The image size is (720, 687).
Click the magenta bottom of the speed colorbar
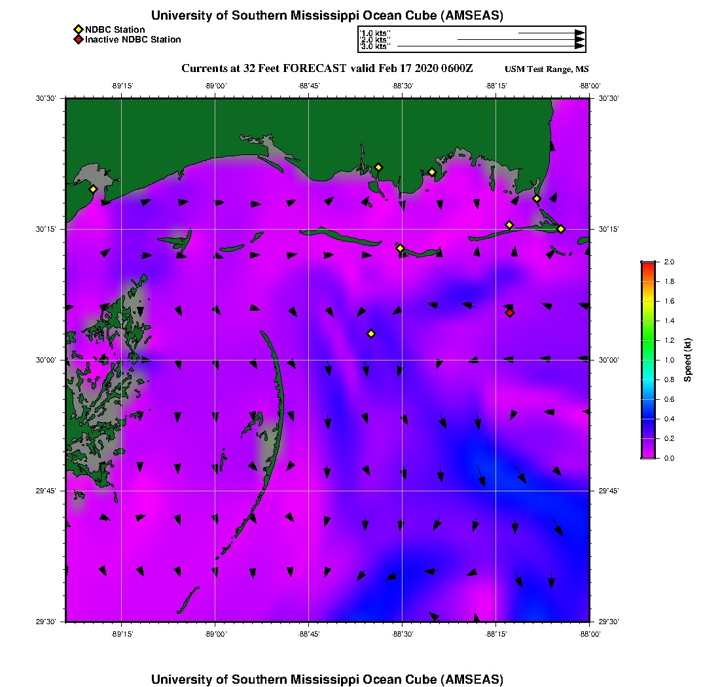(648, 455)
